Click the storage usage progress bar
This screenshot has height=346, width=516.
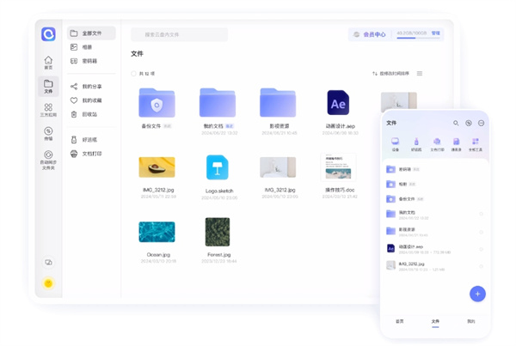click(x=418, y=38)
